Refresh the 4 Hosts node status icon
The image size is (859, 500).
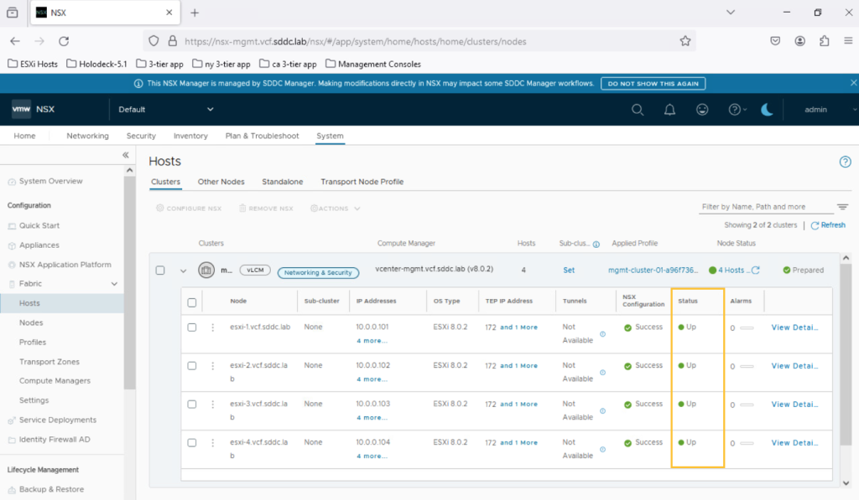[x=756, y=271]
